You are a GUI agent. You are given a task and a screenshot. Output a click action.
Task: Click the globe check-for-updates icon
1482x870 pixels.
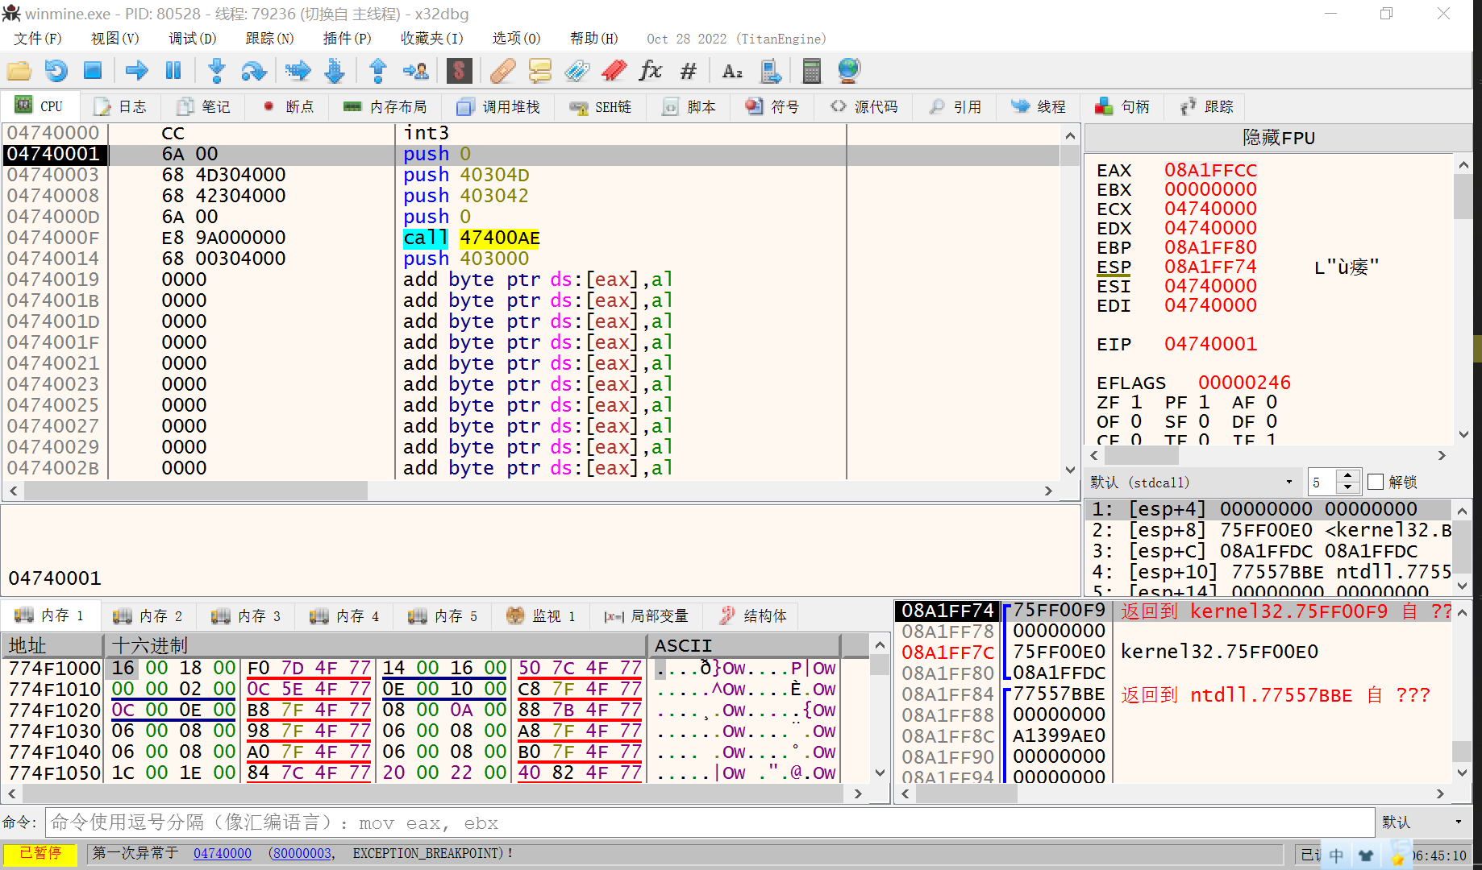[849, 71]
